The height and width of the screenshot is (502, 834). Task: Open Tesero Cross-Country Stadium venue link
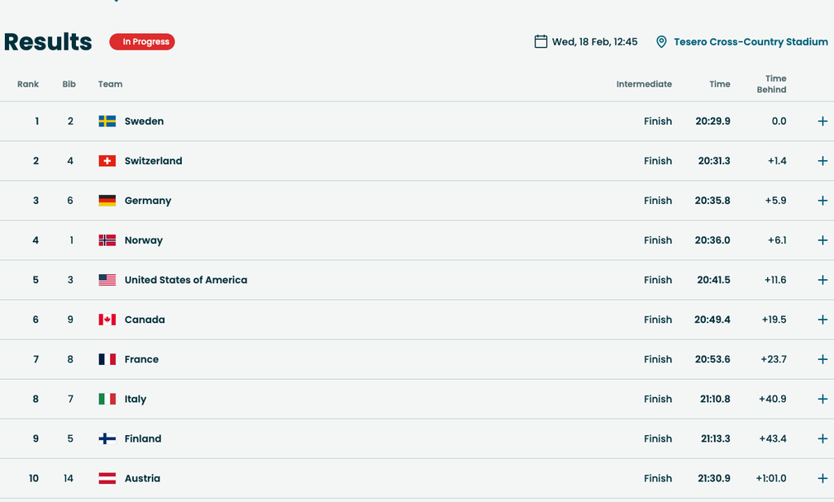coord(750,42)
